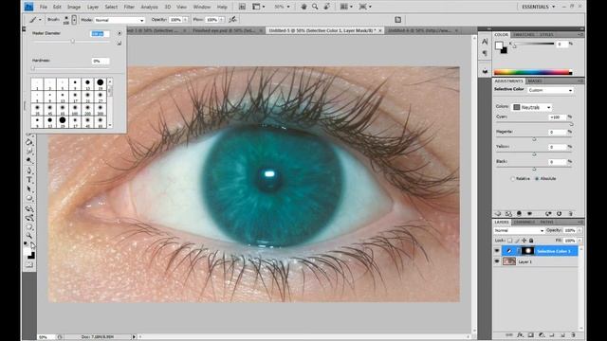Select the Zoom tool in top application bar

point(315,7)
